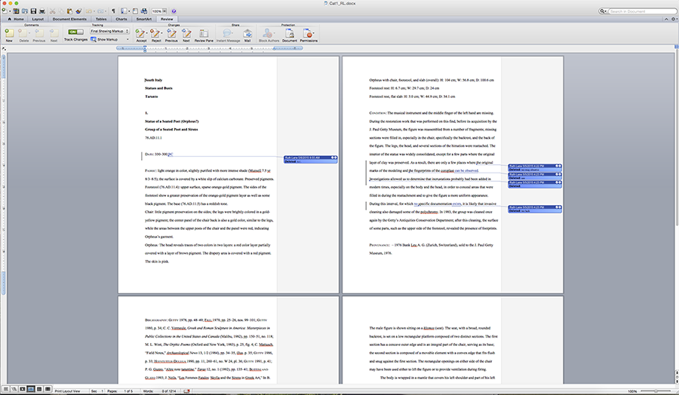Switch to Full Screen view button

[x=48, y=390]
